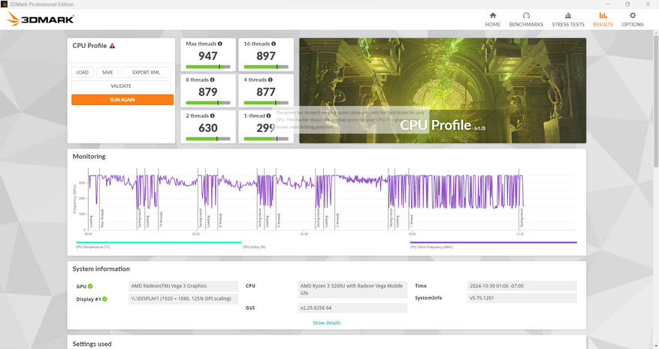The height and width of the screenshot is (349, 659).
Task: Click Max threads info icon
Action: pos(220,44)
